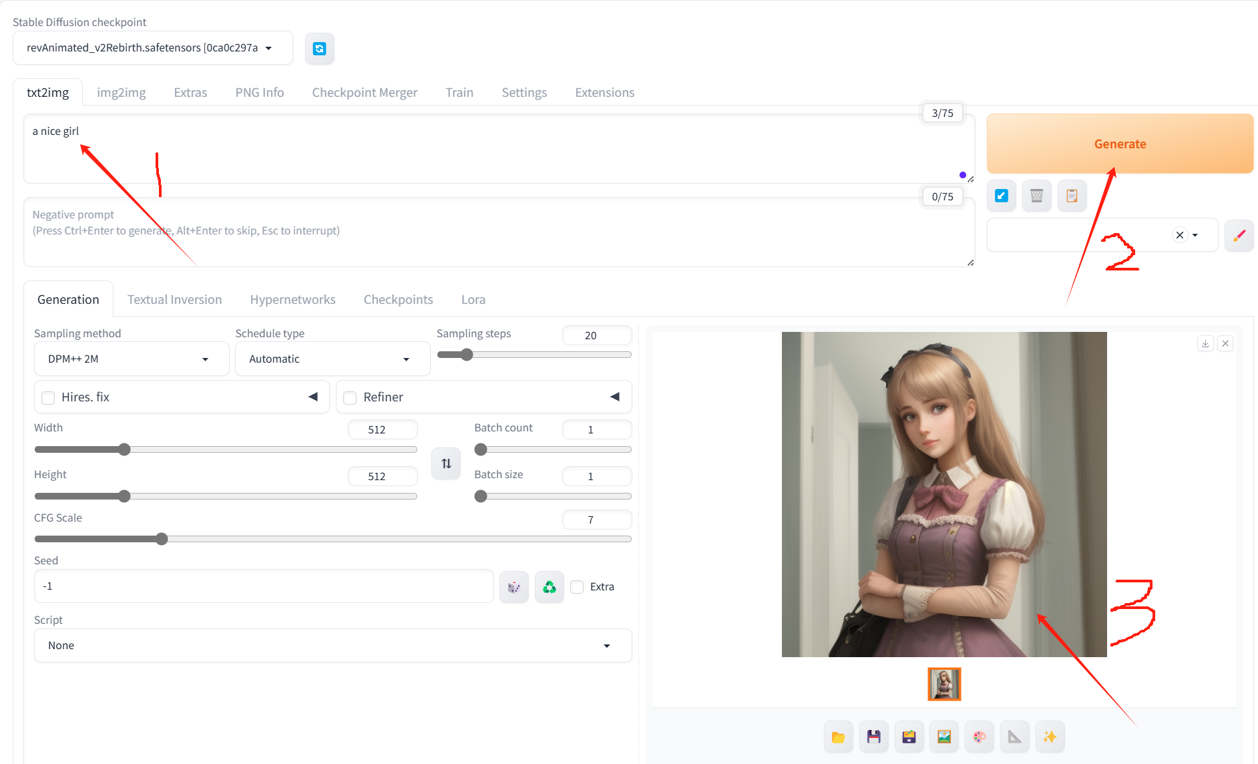Refresh the checkpoint list with blue icon
Image resolution: width=1258 pixels, height=764 pixels.
click(319, 49)
